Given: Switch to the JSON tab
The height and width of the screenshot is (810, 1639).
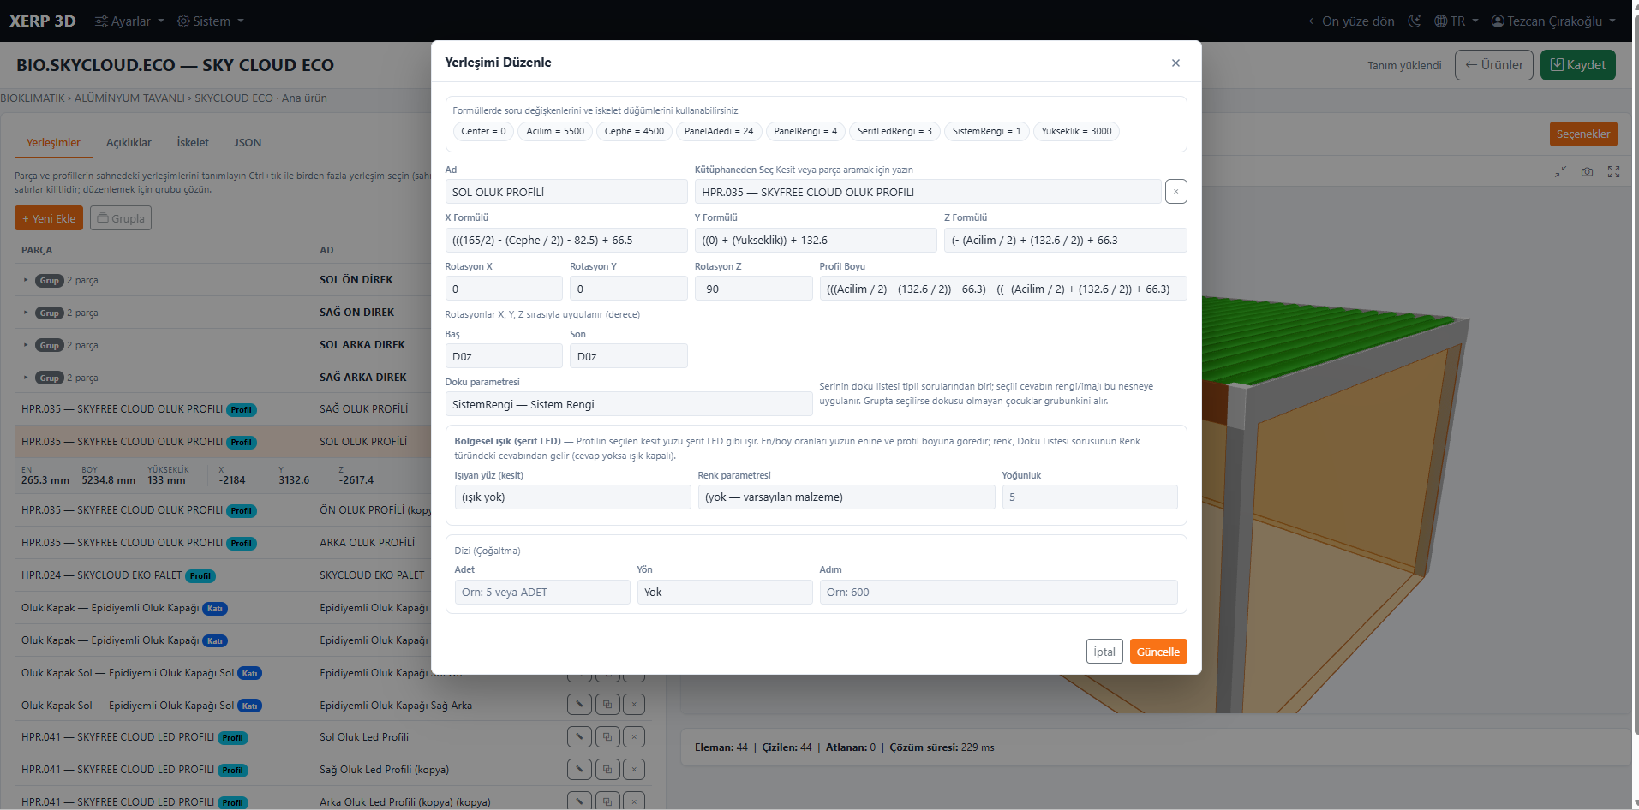Looking at the screenshot, I should (248, 142).
